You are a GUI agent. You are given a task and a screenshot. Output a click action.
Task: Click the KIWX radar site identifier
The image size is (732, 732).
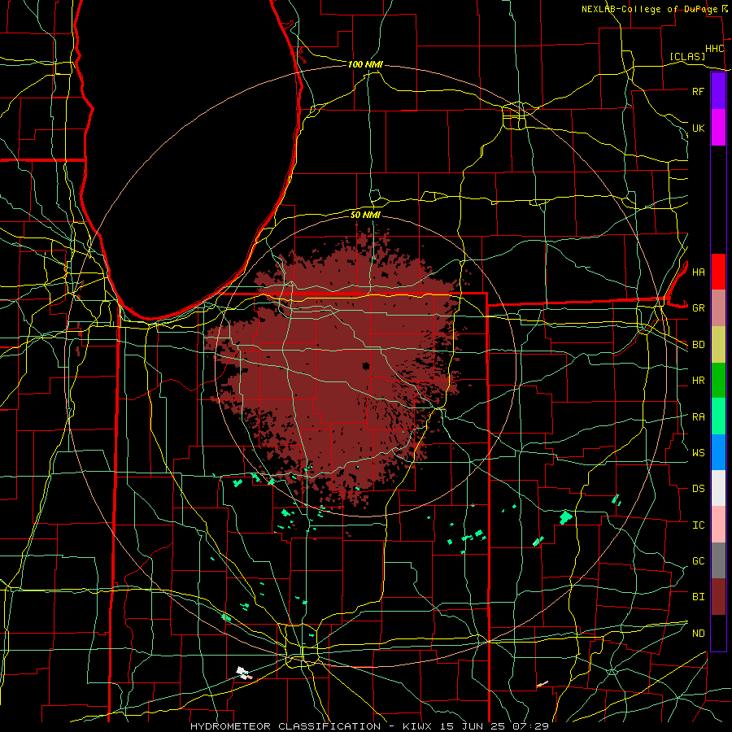(x=418, y=726)
